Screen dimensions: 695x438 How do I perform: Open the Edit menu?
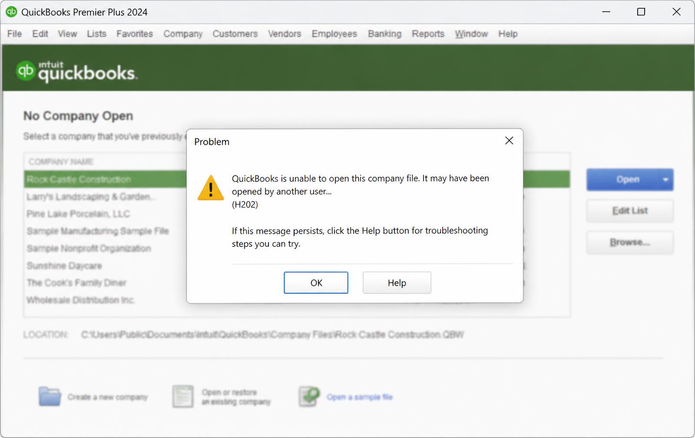(40, 34)
